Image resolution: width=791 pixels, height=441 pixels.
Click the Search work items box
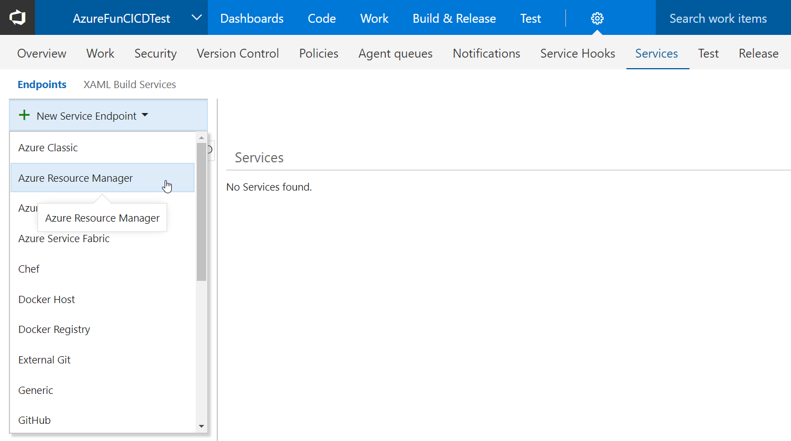point(723,18)
